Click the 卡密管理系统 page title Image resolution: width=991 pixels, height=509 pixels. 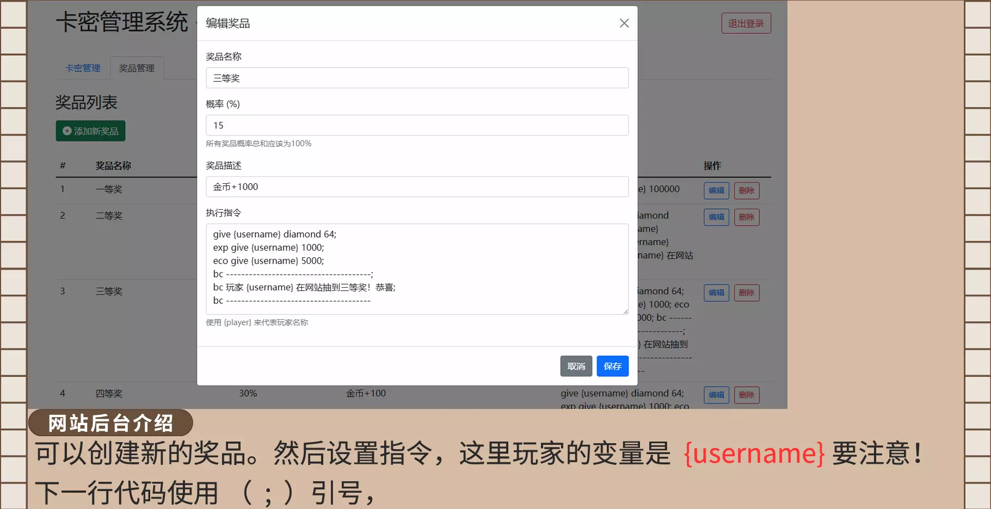(x=122, y=22)
